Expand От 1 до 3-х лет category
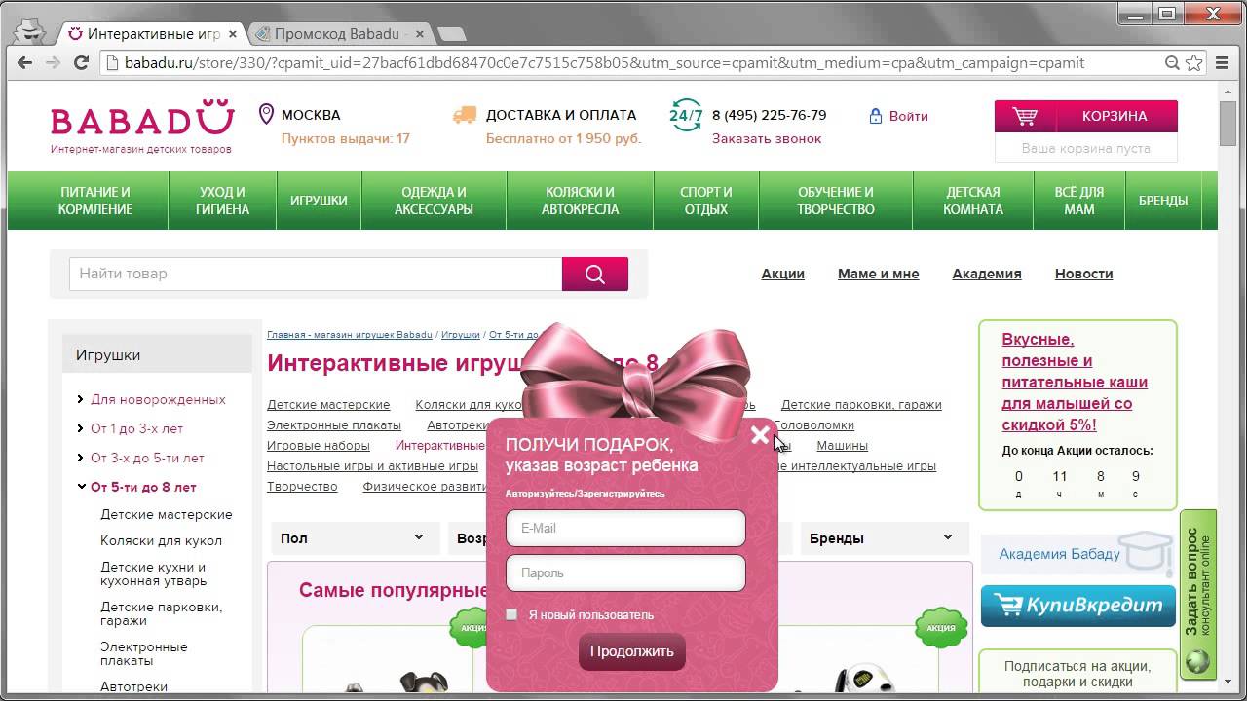The height and width of the screenshot is (701, 1247). pyautogui.click(x=81, y=428)
